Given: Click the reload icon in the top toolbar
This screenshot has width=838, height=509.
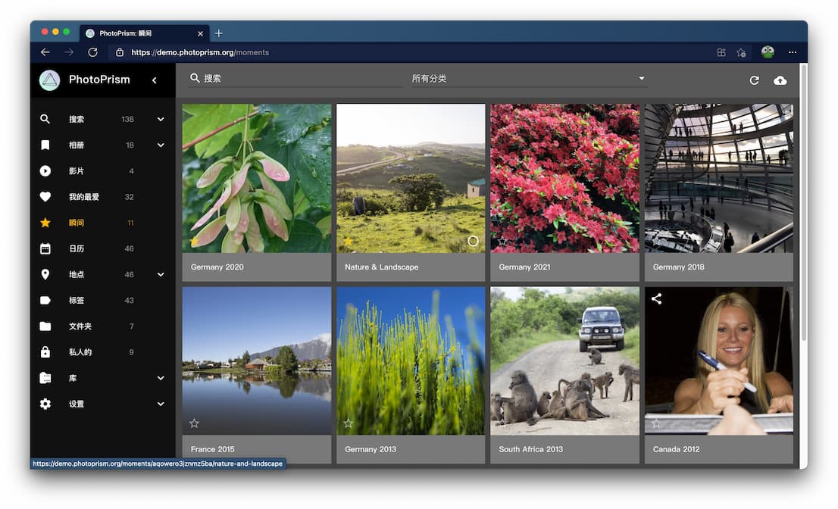Looking at the screenshot, I should point(754,80).
